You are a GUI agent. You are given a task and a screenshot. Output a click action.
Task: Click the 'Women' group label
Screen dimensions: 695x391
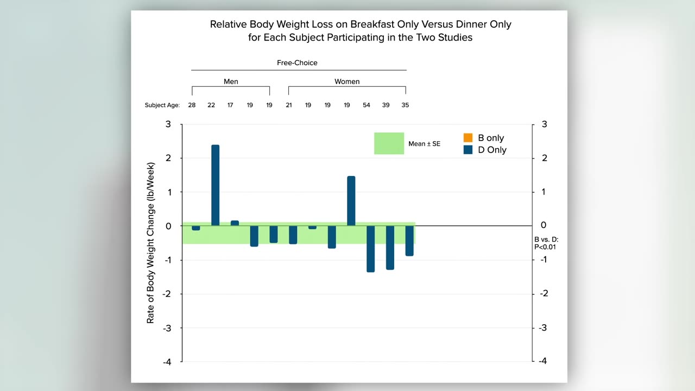347,81
